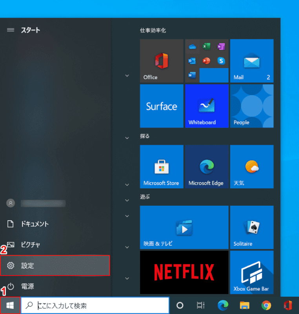The width and height of the screenshot is (299, 314).
Task: Open 設定 from the Start menu
Action: (55, 266)
